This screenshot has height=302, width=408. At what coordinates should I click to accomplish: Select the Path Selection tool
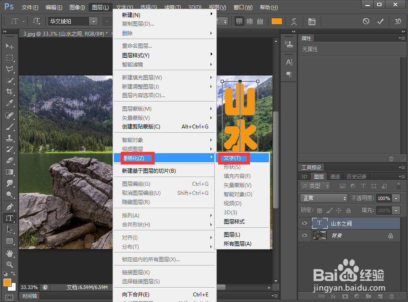click(10, 230)
